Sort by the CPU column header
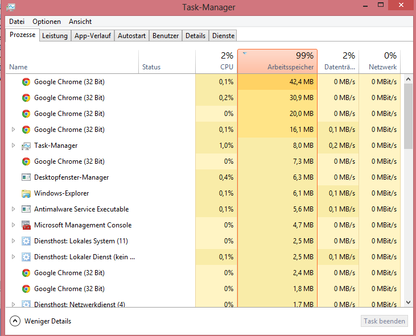This screenshot has height=336, width=416. tap(216, 61)
